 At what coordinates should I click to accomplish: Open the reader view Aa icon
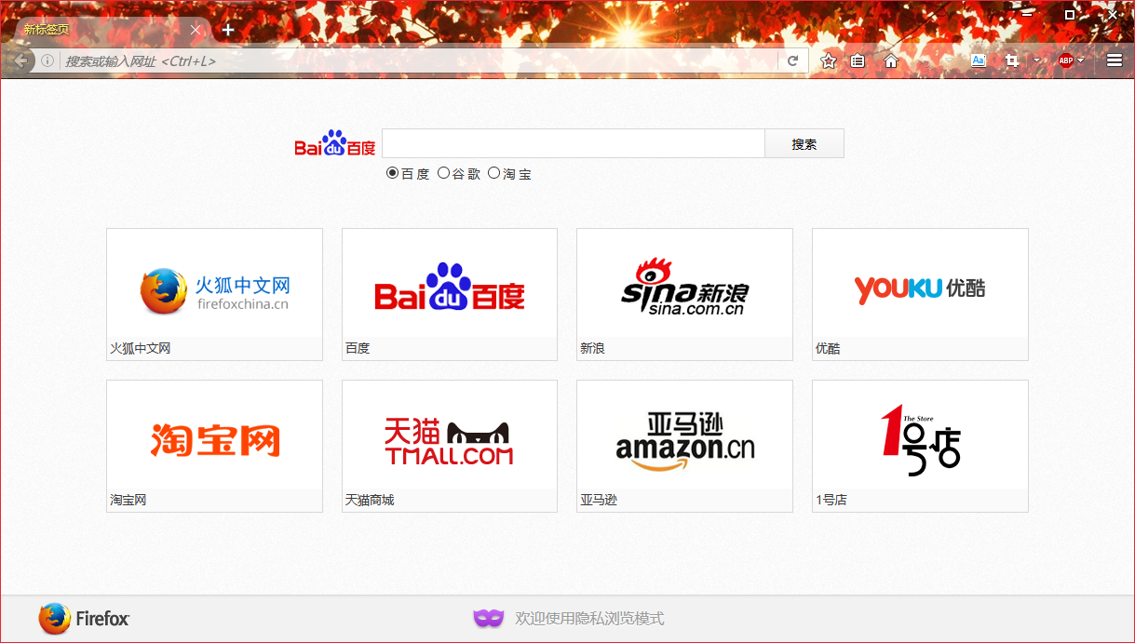click(979, 60)
